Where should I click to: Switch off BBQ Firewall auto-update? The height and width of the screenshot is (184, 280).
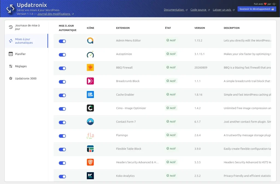(x=62, y=68)
